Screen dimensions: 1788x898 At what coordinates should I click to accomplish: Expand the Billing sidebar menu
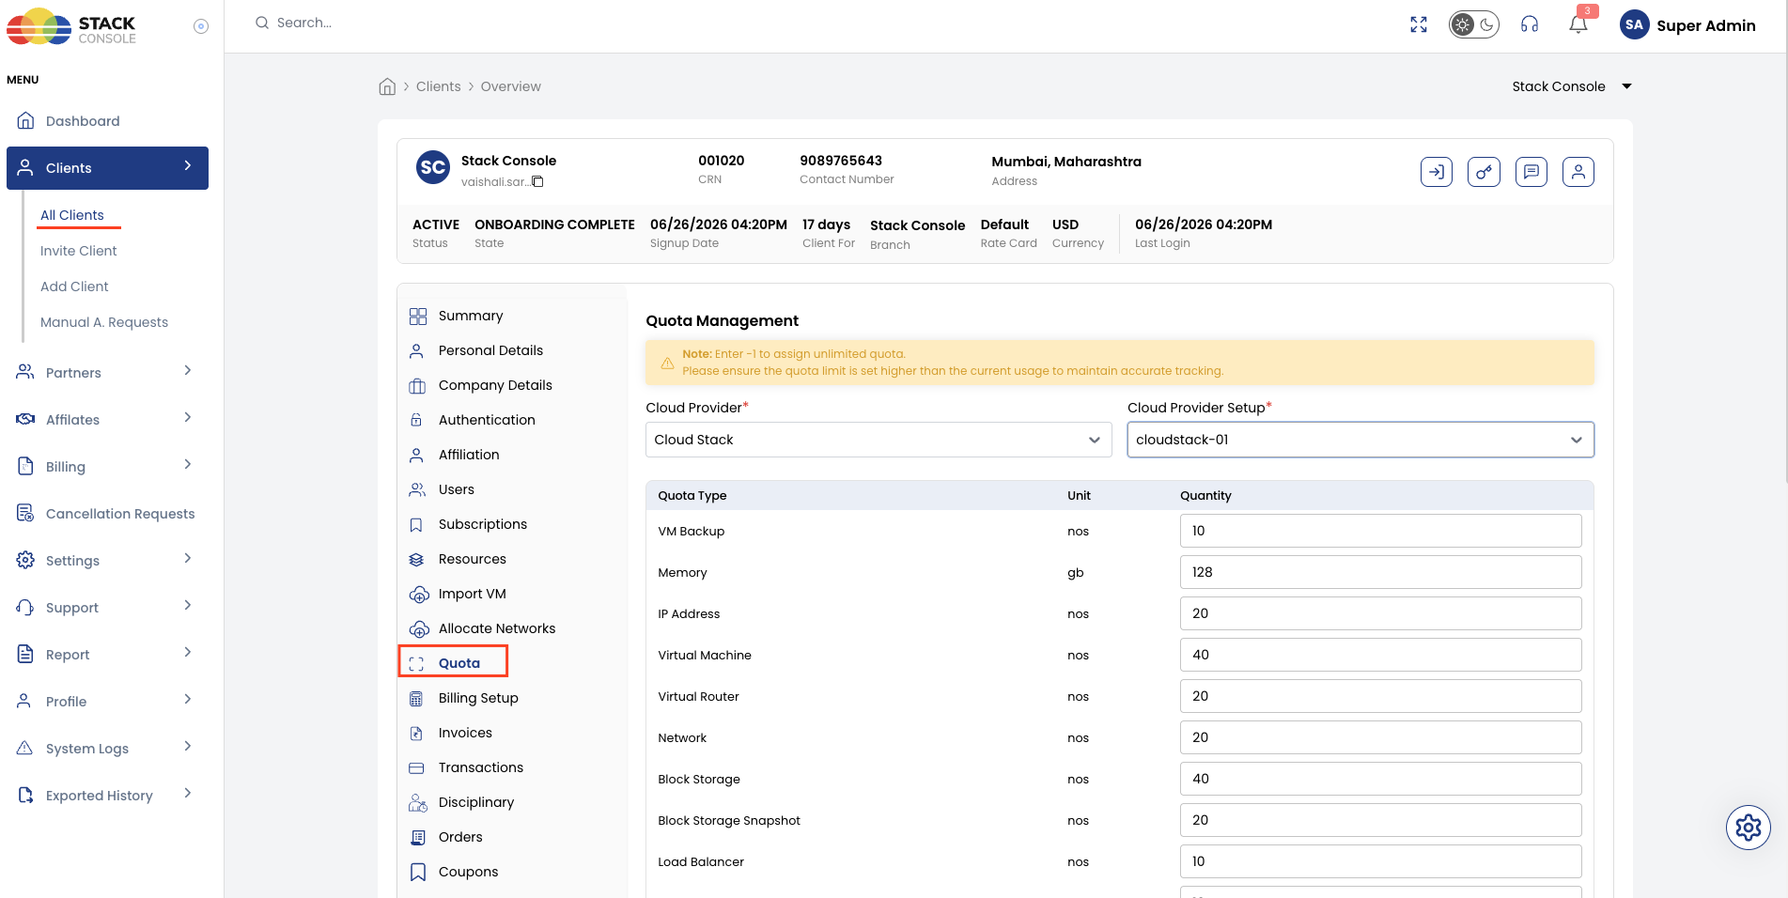107,467
